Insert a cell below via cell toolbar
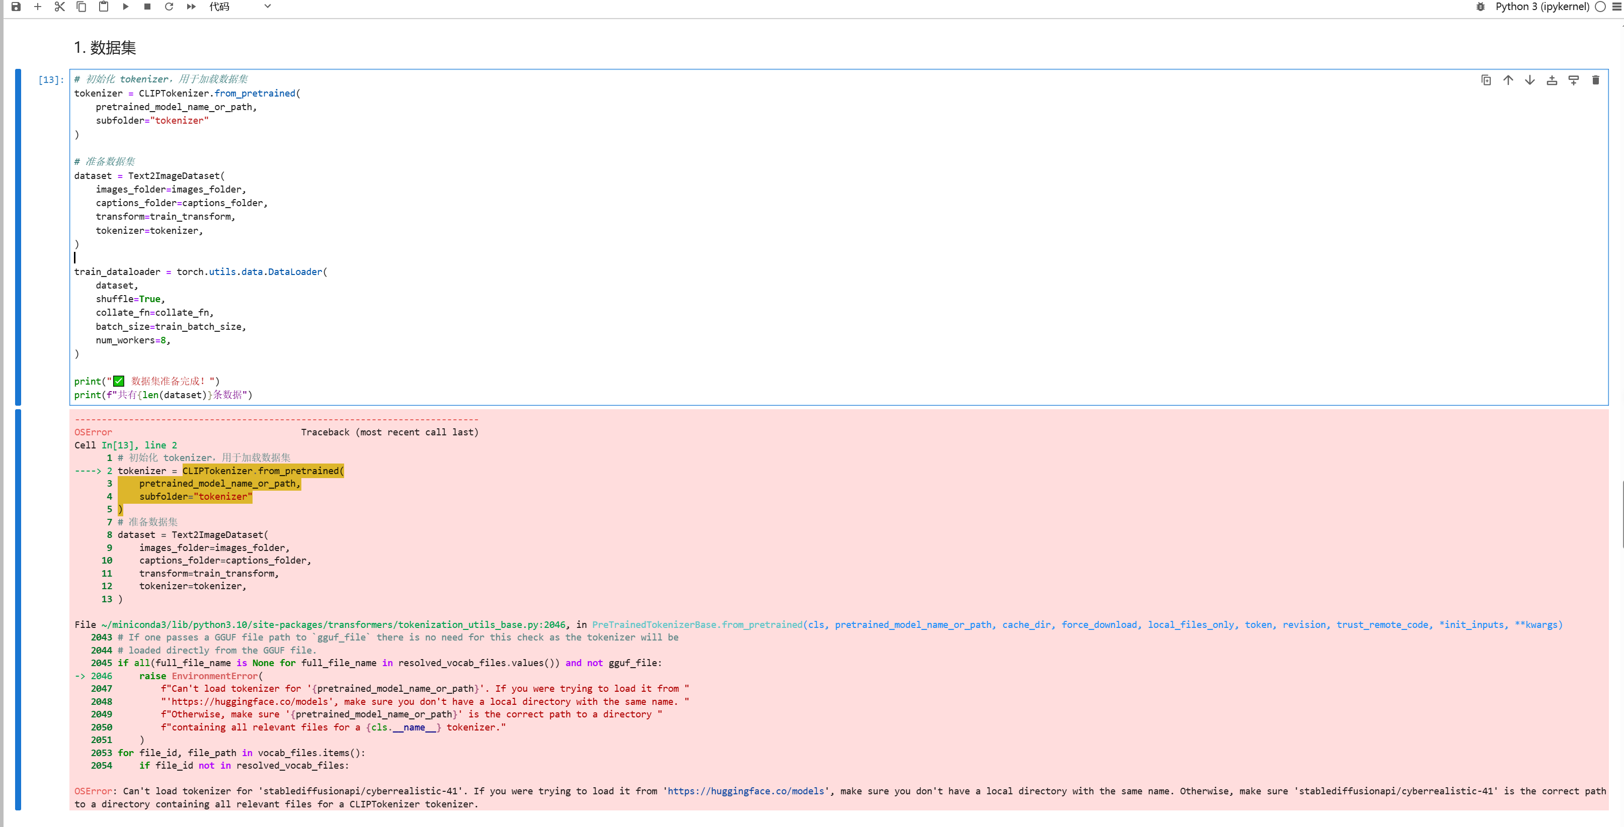Viewport: 1624px width, 827px height. pyautogui.click(x=1574, y=80)
